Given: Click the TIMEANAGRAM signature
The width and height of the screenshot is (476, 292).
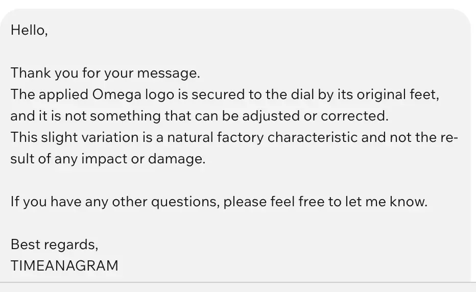Looking at the screenshot, I should (64, 266).
